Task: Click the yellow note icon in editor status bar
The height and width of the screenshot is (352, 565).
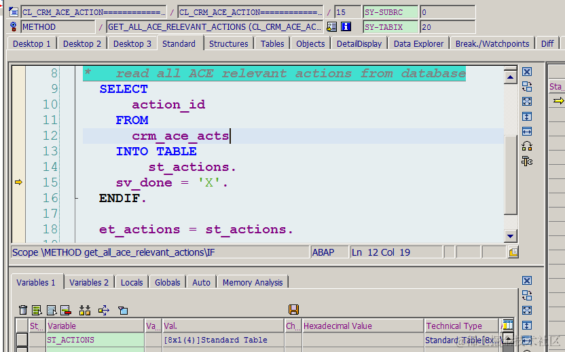Action: click(x=513, y=252)
